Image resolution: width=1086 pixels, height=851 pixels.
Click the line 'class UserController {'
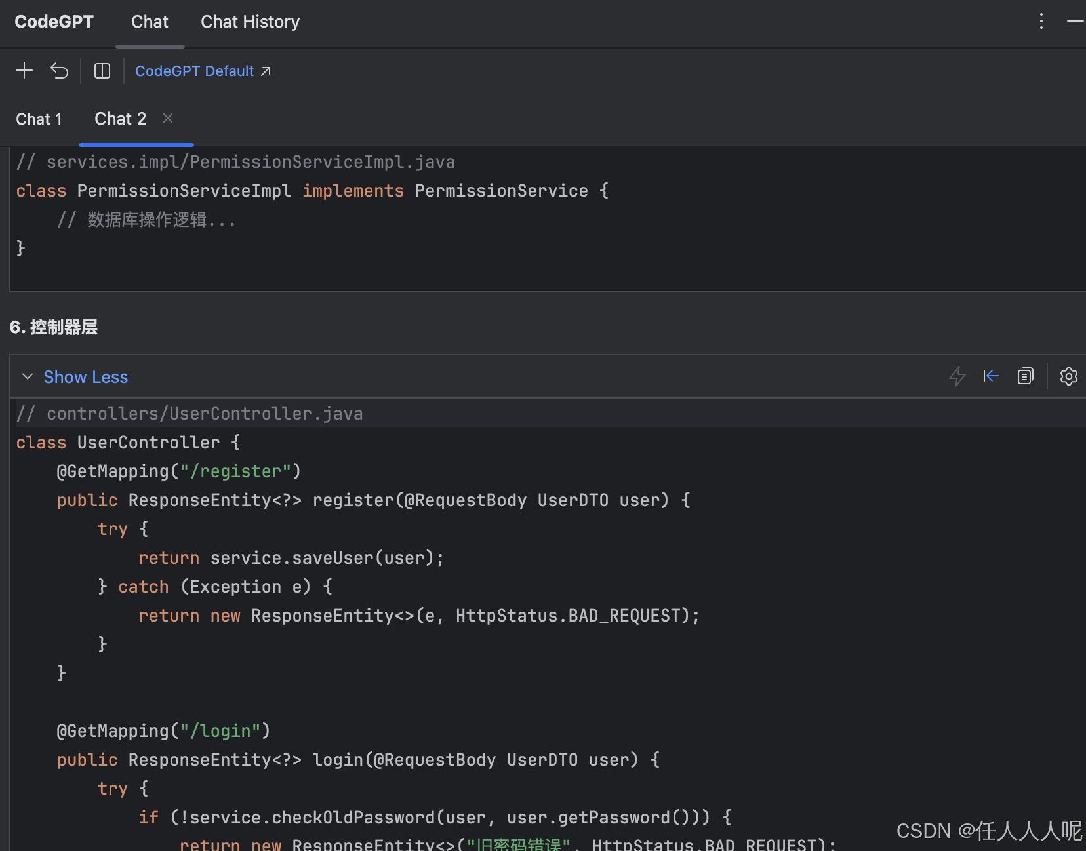pyautogui.click(x=129, y=443)
